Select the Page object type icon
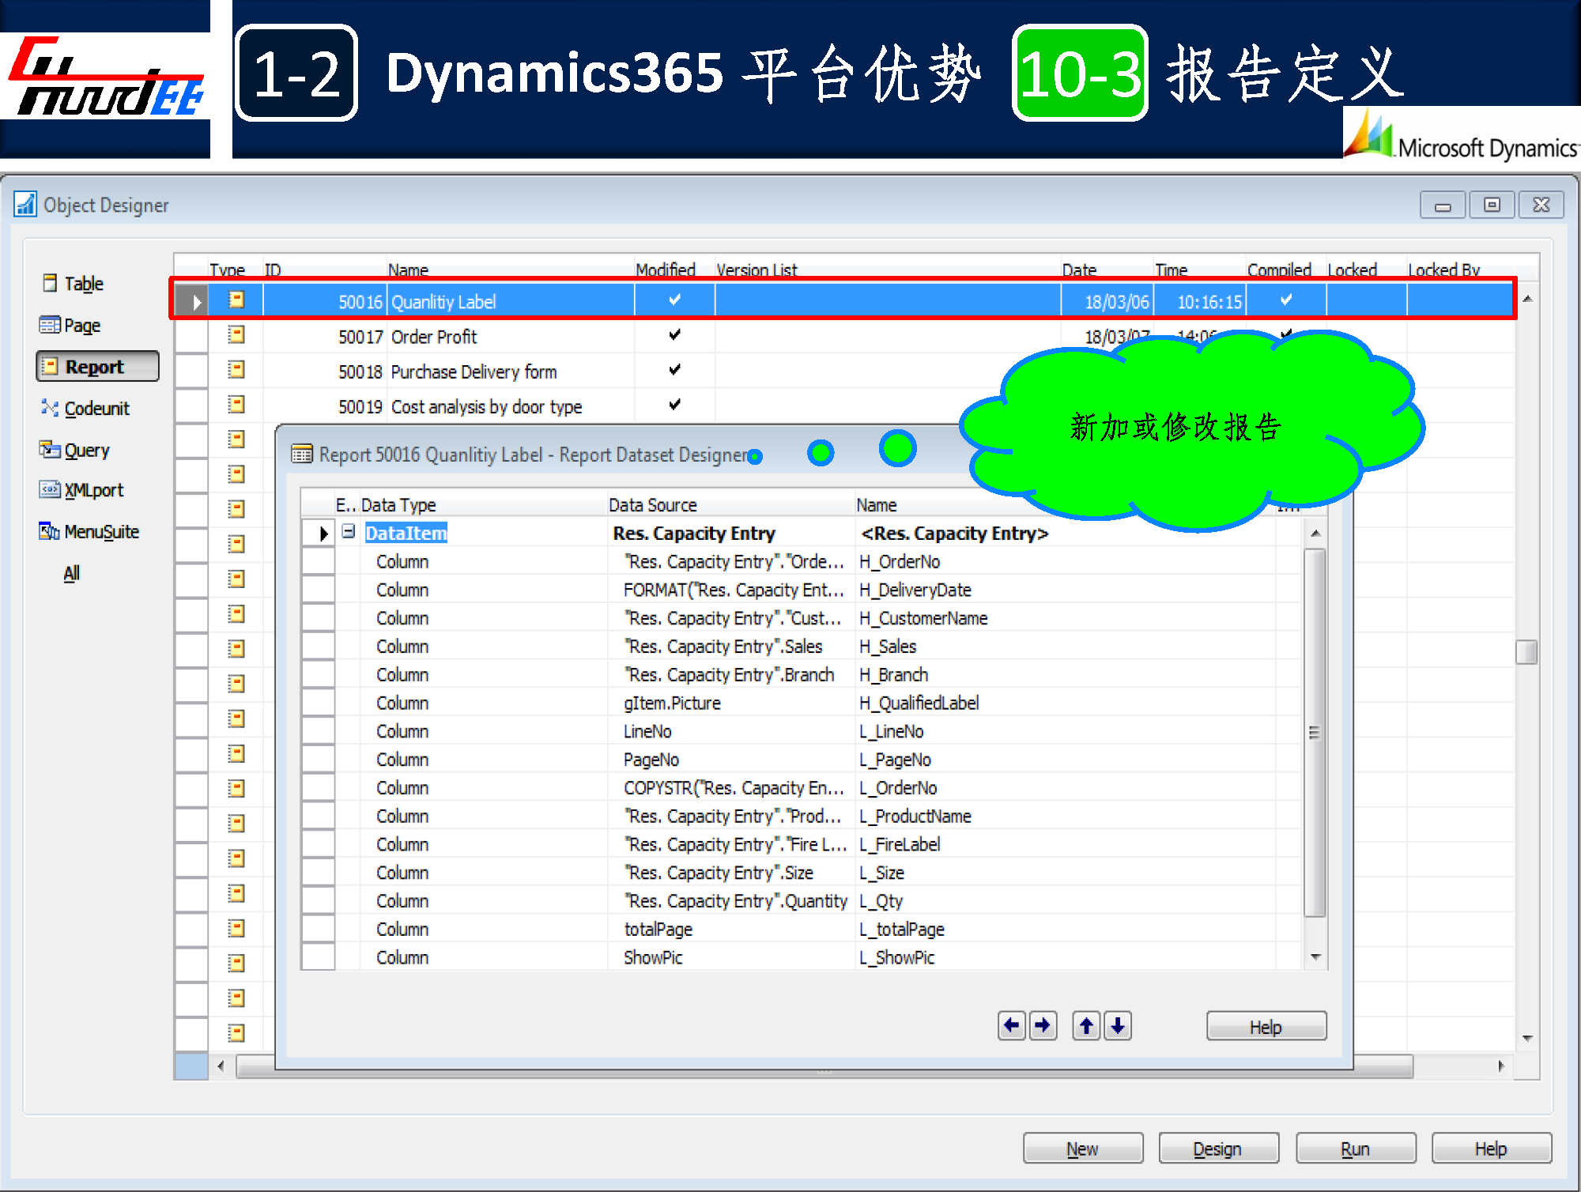Image resolution: width=1581 pixels, height=1192 pixels. click(x=49, y=325)
